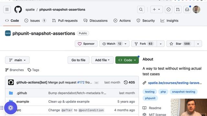Open the Insights tab
The height and width of the screenshot is (116, 207).
169,21
